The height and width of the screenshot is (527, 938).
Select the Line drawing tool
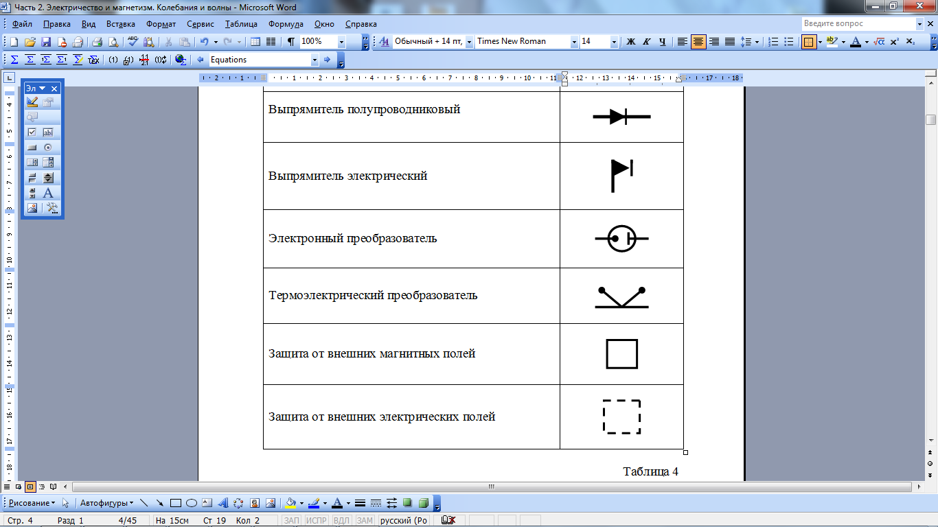144,503
